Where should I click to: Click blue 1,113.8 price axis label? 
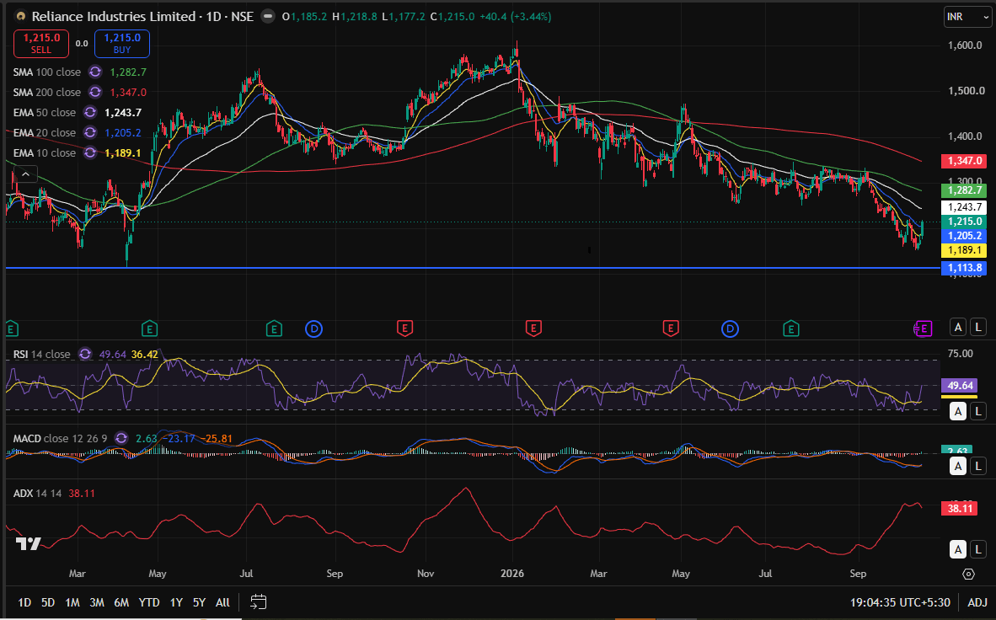click(x=964, y=267)
